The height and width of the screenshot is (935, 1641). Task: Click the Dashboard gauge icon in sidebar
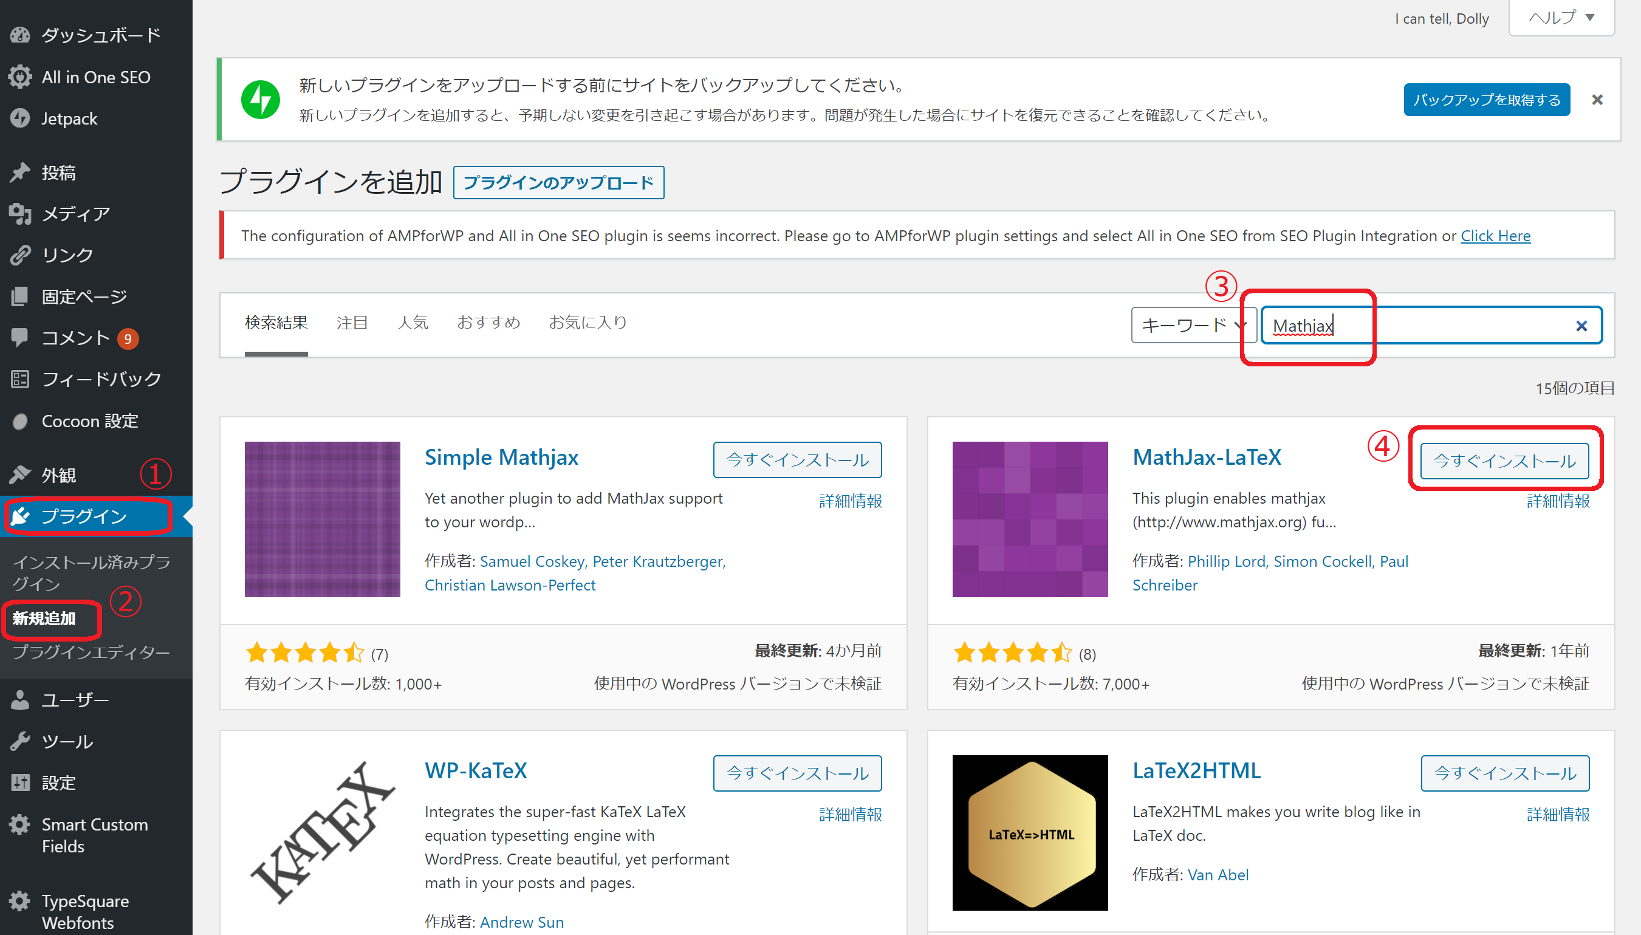point(20,35)
